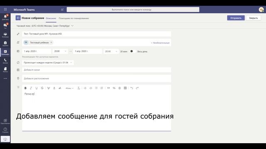The height and width of the screenshot is (149, 266).
Task: Edit the meeting title field
Action: [x=96, y=34]
